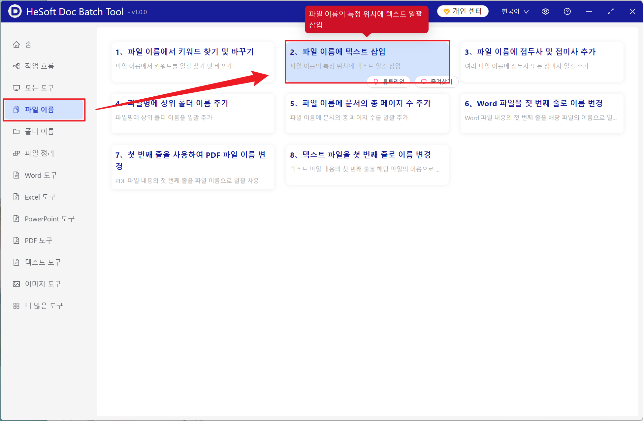643x421 pixels.
Task: Open help via the question mark icon
Action: pos(567,12)
